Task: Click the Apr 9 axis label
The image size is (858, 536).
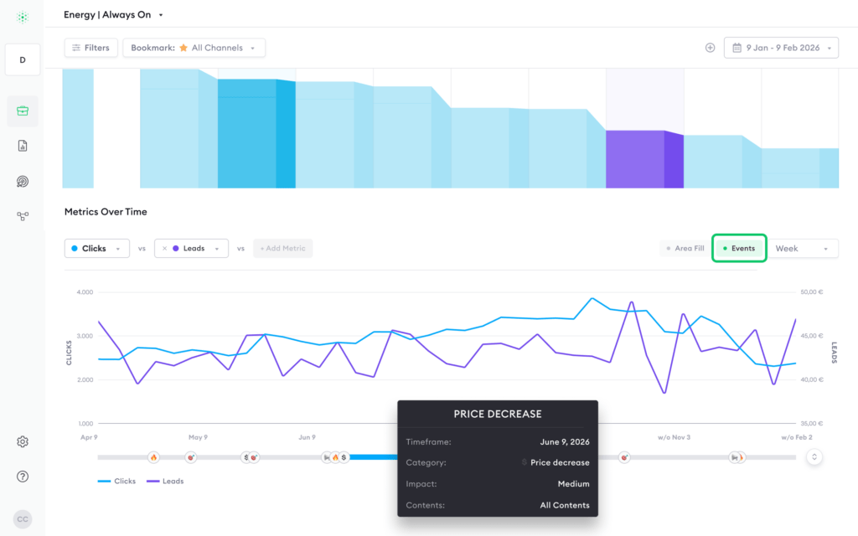Action: [89, 437]
